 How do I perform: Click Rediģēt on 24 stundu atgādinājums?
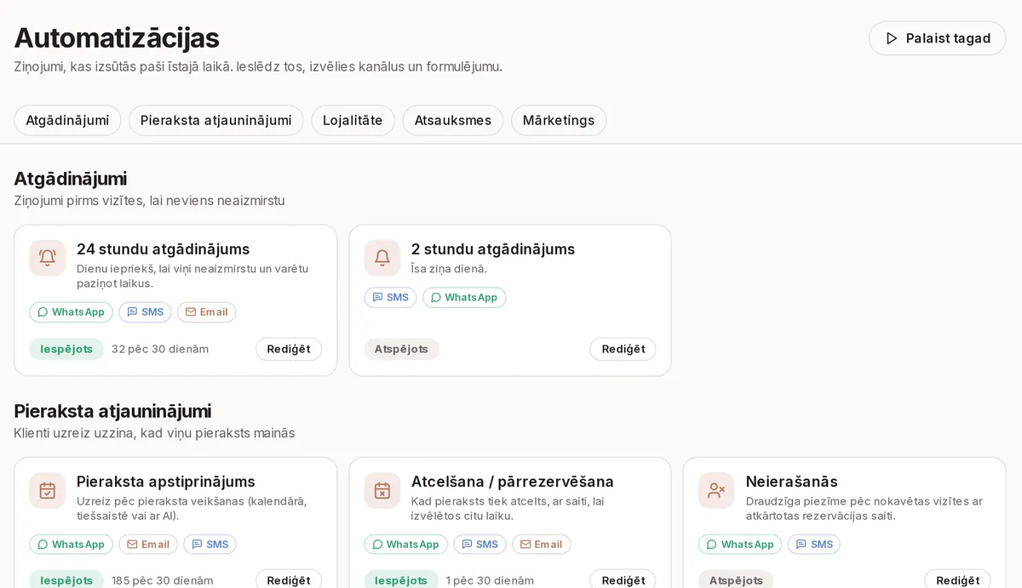pyautogui.click(x=289, y=349)
